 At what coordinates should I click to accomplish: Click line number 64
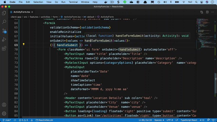16,23
